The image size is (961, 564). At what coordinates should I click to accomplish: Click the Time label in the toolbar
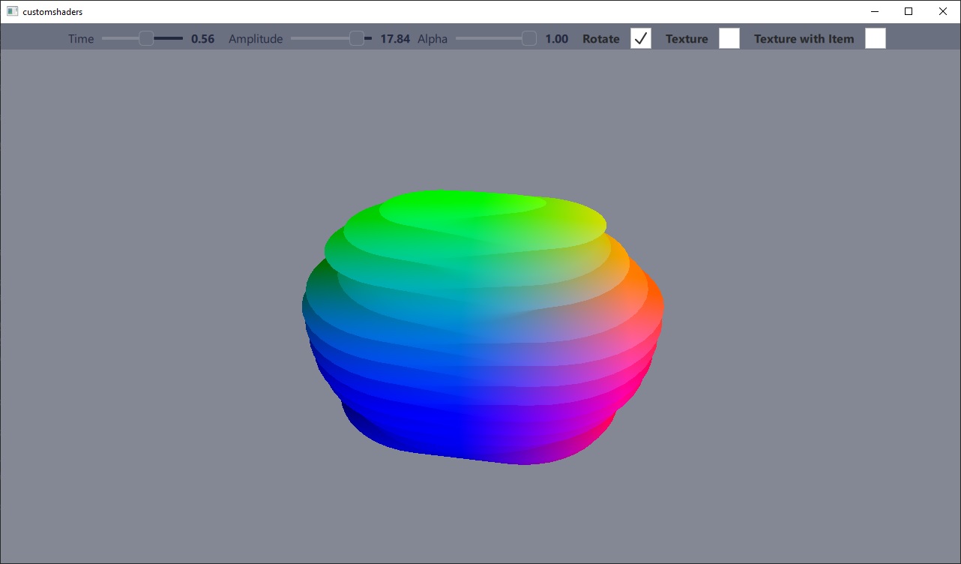click(80, 38)
